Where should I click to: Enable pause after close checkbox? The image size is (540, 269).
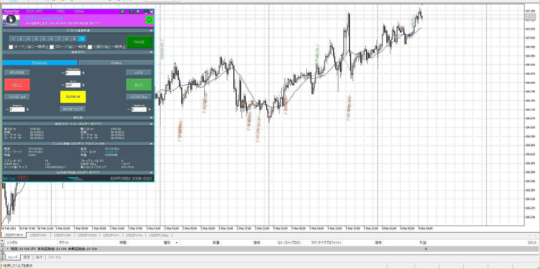[x=52, y=47]
